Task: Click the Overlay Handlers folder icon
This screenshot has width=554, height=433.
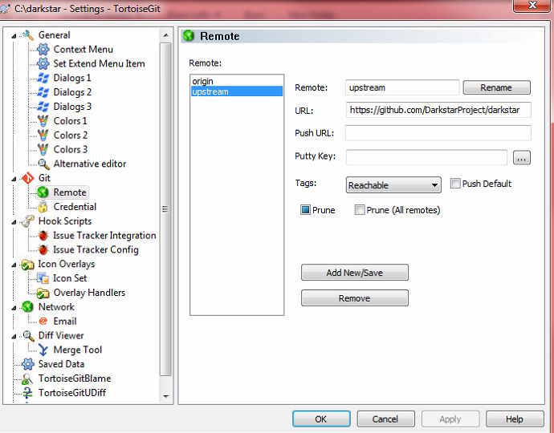Action: pyautogui.click(x=43, y=293)
